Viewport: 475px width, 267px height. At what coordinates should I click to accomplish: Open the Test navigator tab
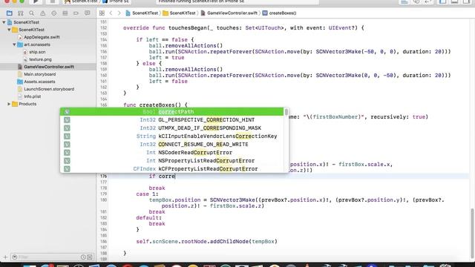tap(53, 13)
